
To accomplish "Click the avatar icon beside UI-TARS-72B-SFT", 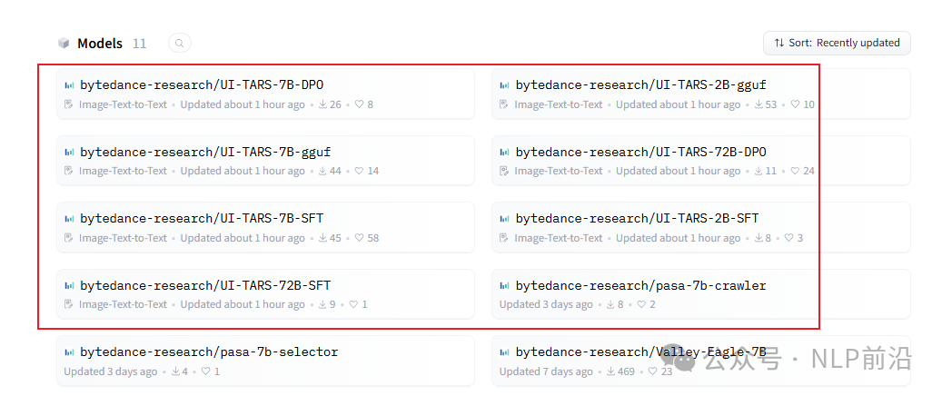I will click(x=69, y=285).
